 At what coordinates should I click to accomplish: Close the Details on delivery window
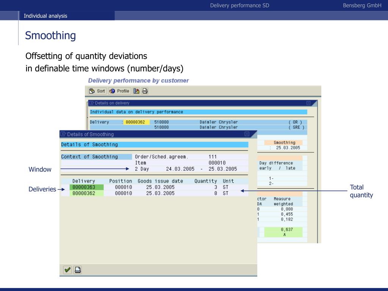(x=308, y=103)
